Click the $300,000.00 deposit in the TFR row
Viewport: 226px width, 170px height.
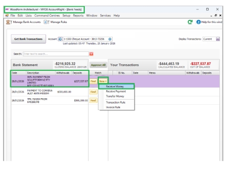pyautogui.click(x=81, y=101)
